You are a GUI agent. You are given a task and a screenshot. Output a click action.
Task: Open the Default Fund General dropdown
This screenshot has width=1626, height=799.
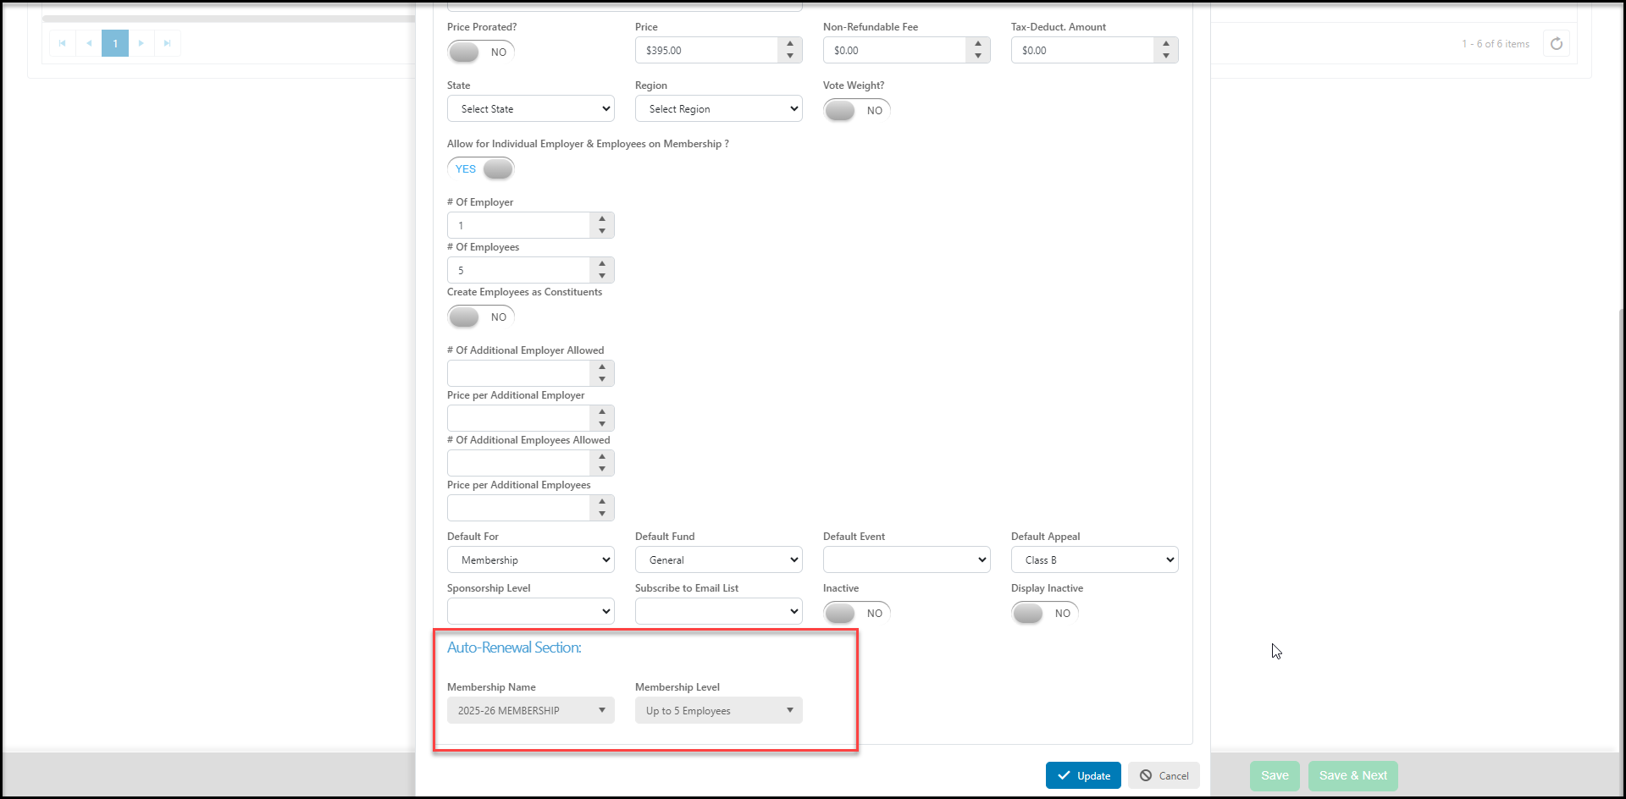(719, 559)
